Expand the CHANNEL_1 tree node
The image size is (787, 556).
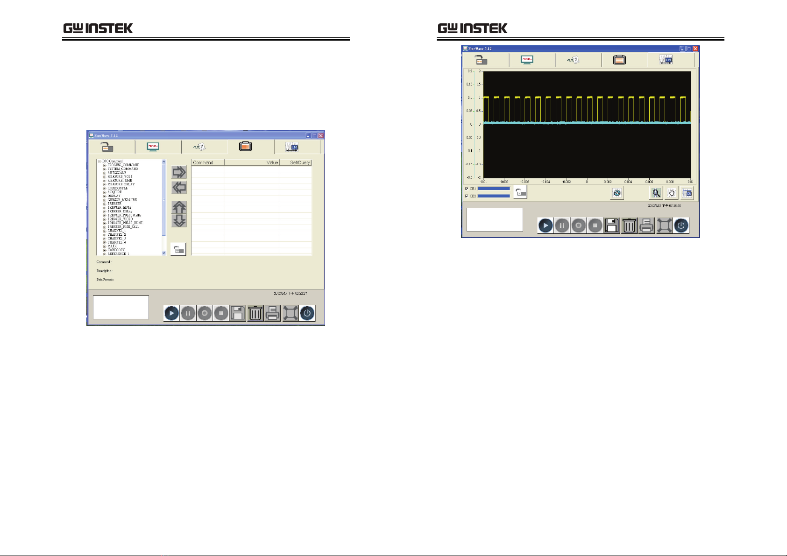click(105, 231)
